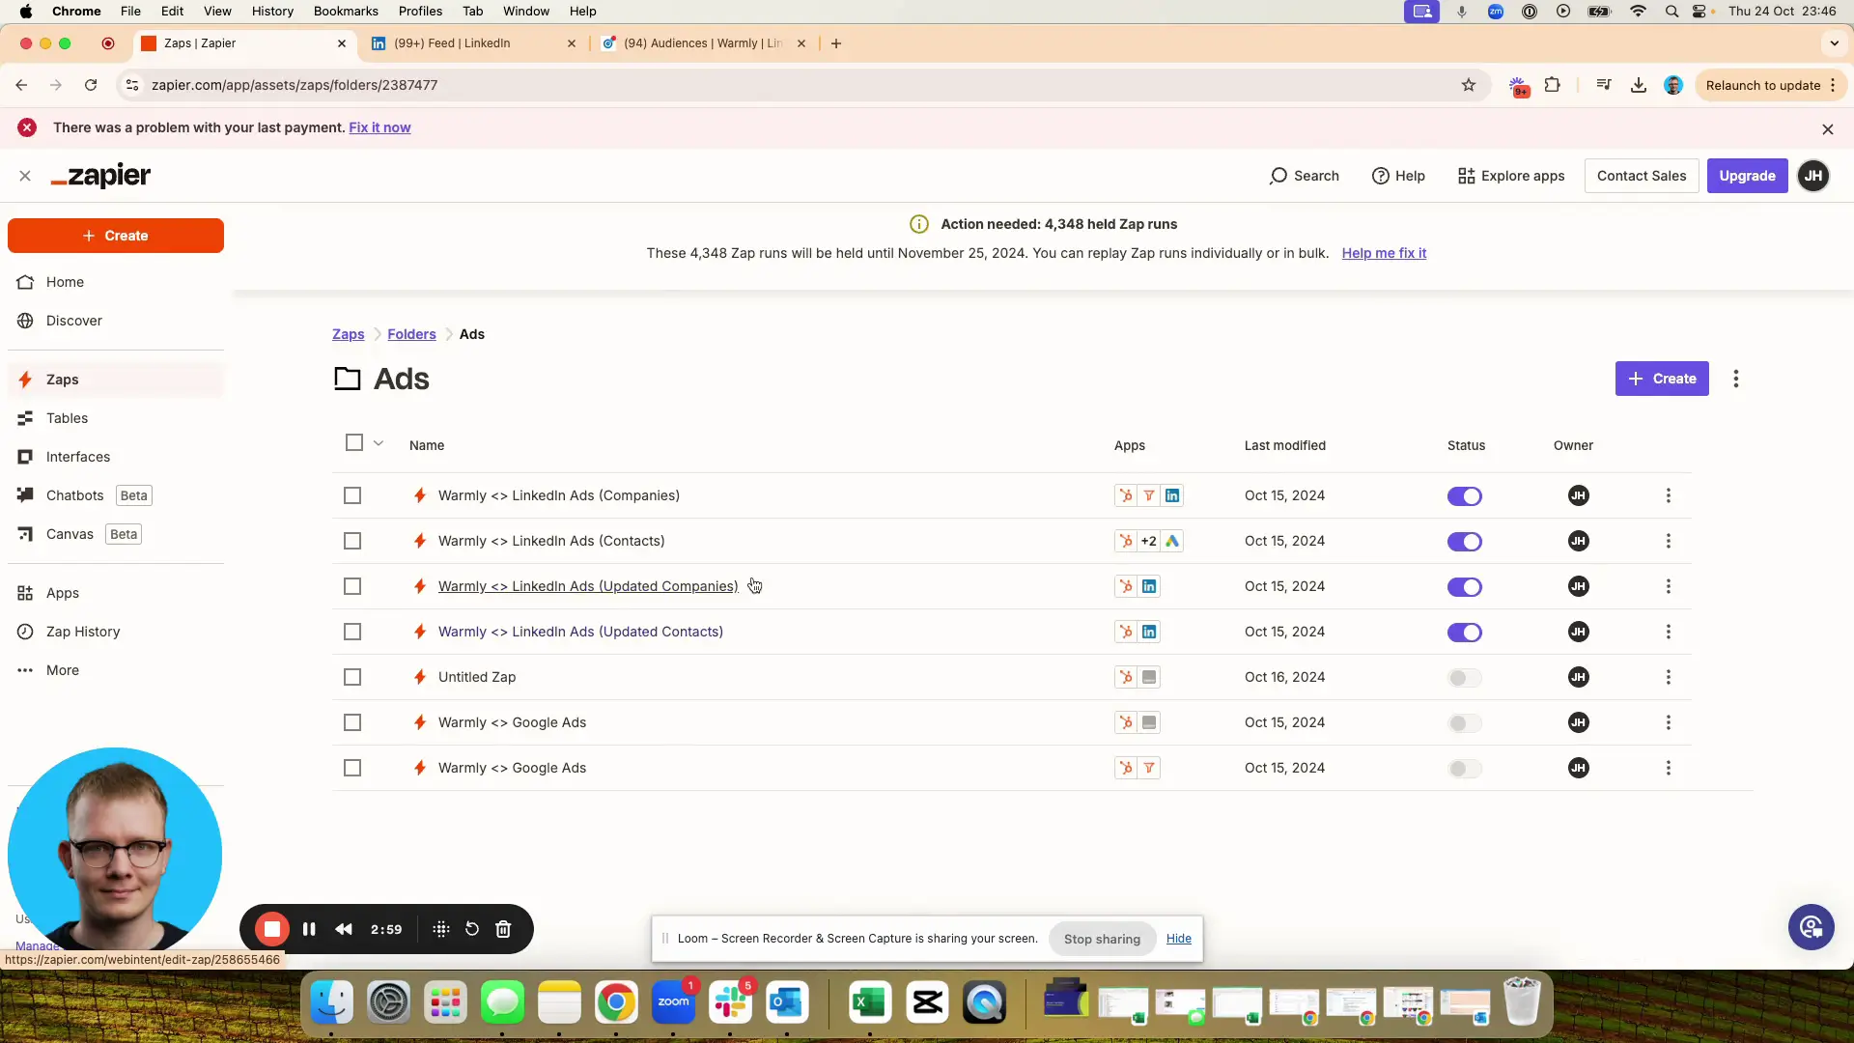Screen dimensions: 1854x1043
Task: Open Interfaces in the sidebar
Action: (x=77, y=457)
